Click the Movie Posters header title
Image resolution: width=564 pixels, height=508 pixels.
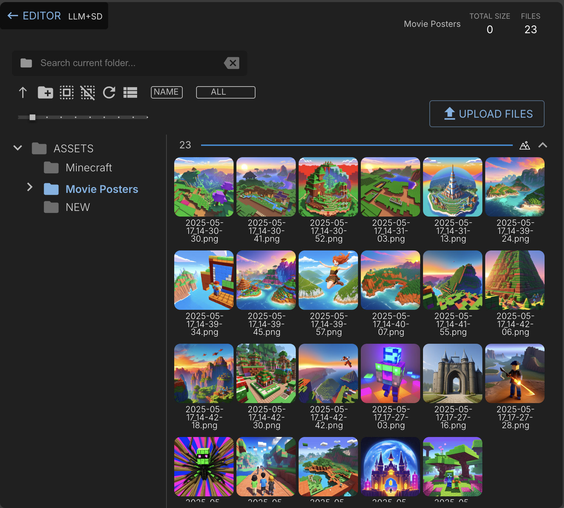coord(432,24)
